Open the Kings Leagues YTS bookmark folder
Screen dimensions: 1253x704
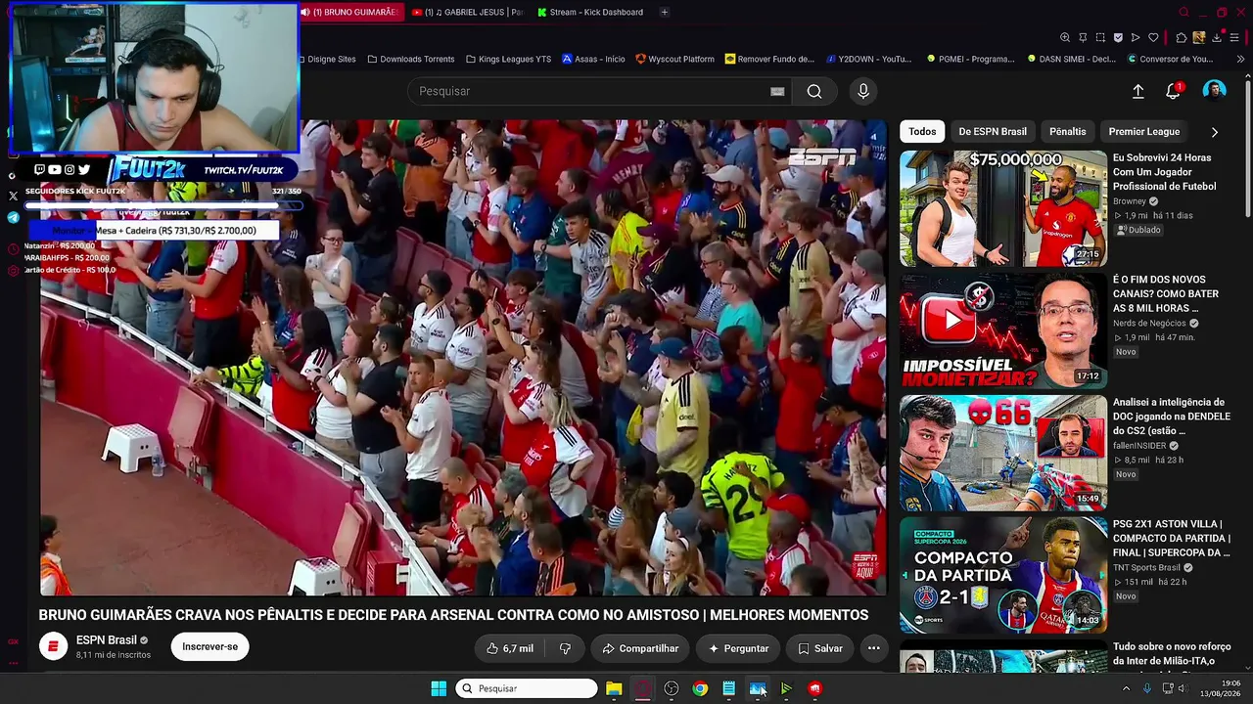click(508, 59)
